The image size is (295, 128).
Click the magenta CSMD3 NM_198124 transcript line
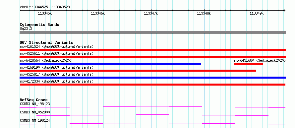click(x=152, y=123)
